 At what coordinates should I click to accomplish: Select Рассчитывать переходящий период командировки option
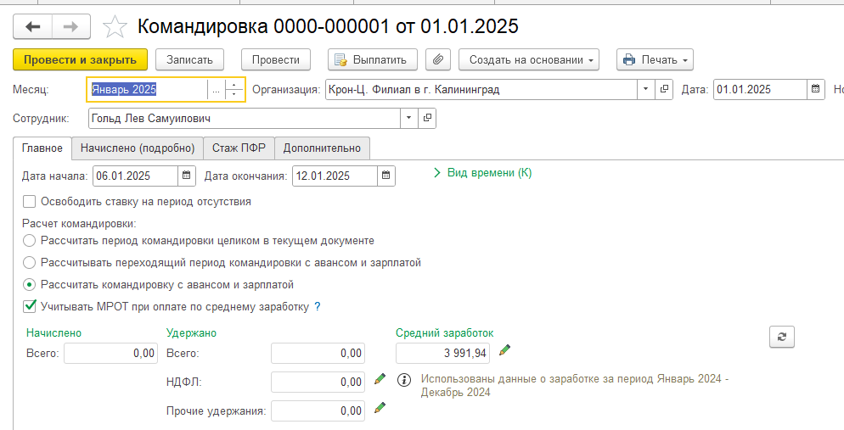point(30,263)
